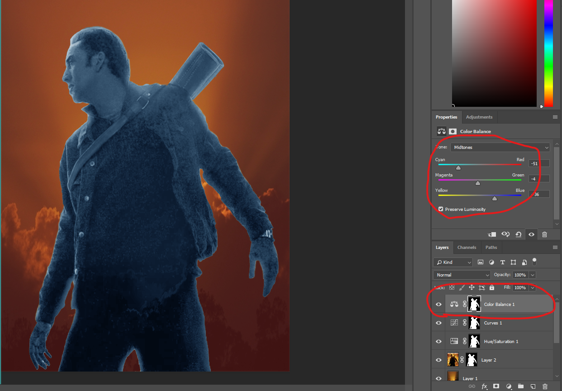The width and height of the screenshot is (562, 391).
Task: Toggle layer filtering on/off switch
Action: (534, 261)
